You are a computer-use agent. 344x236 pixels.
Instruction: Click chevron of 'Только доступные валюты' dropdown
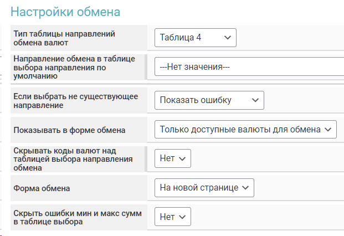[328, 130]
